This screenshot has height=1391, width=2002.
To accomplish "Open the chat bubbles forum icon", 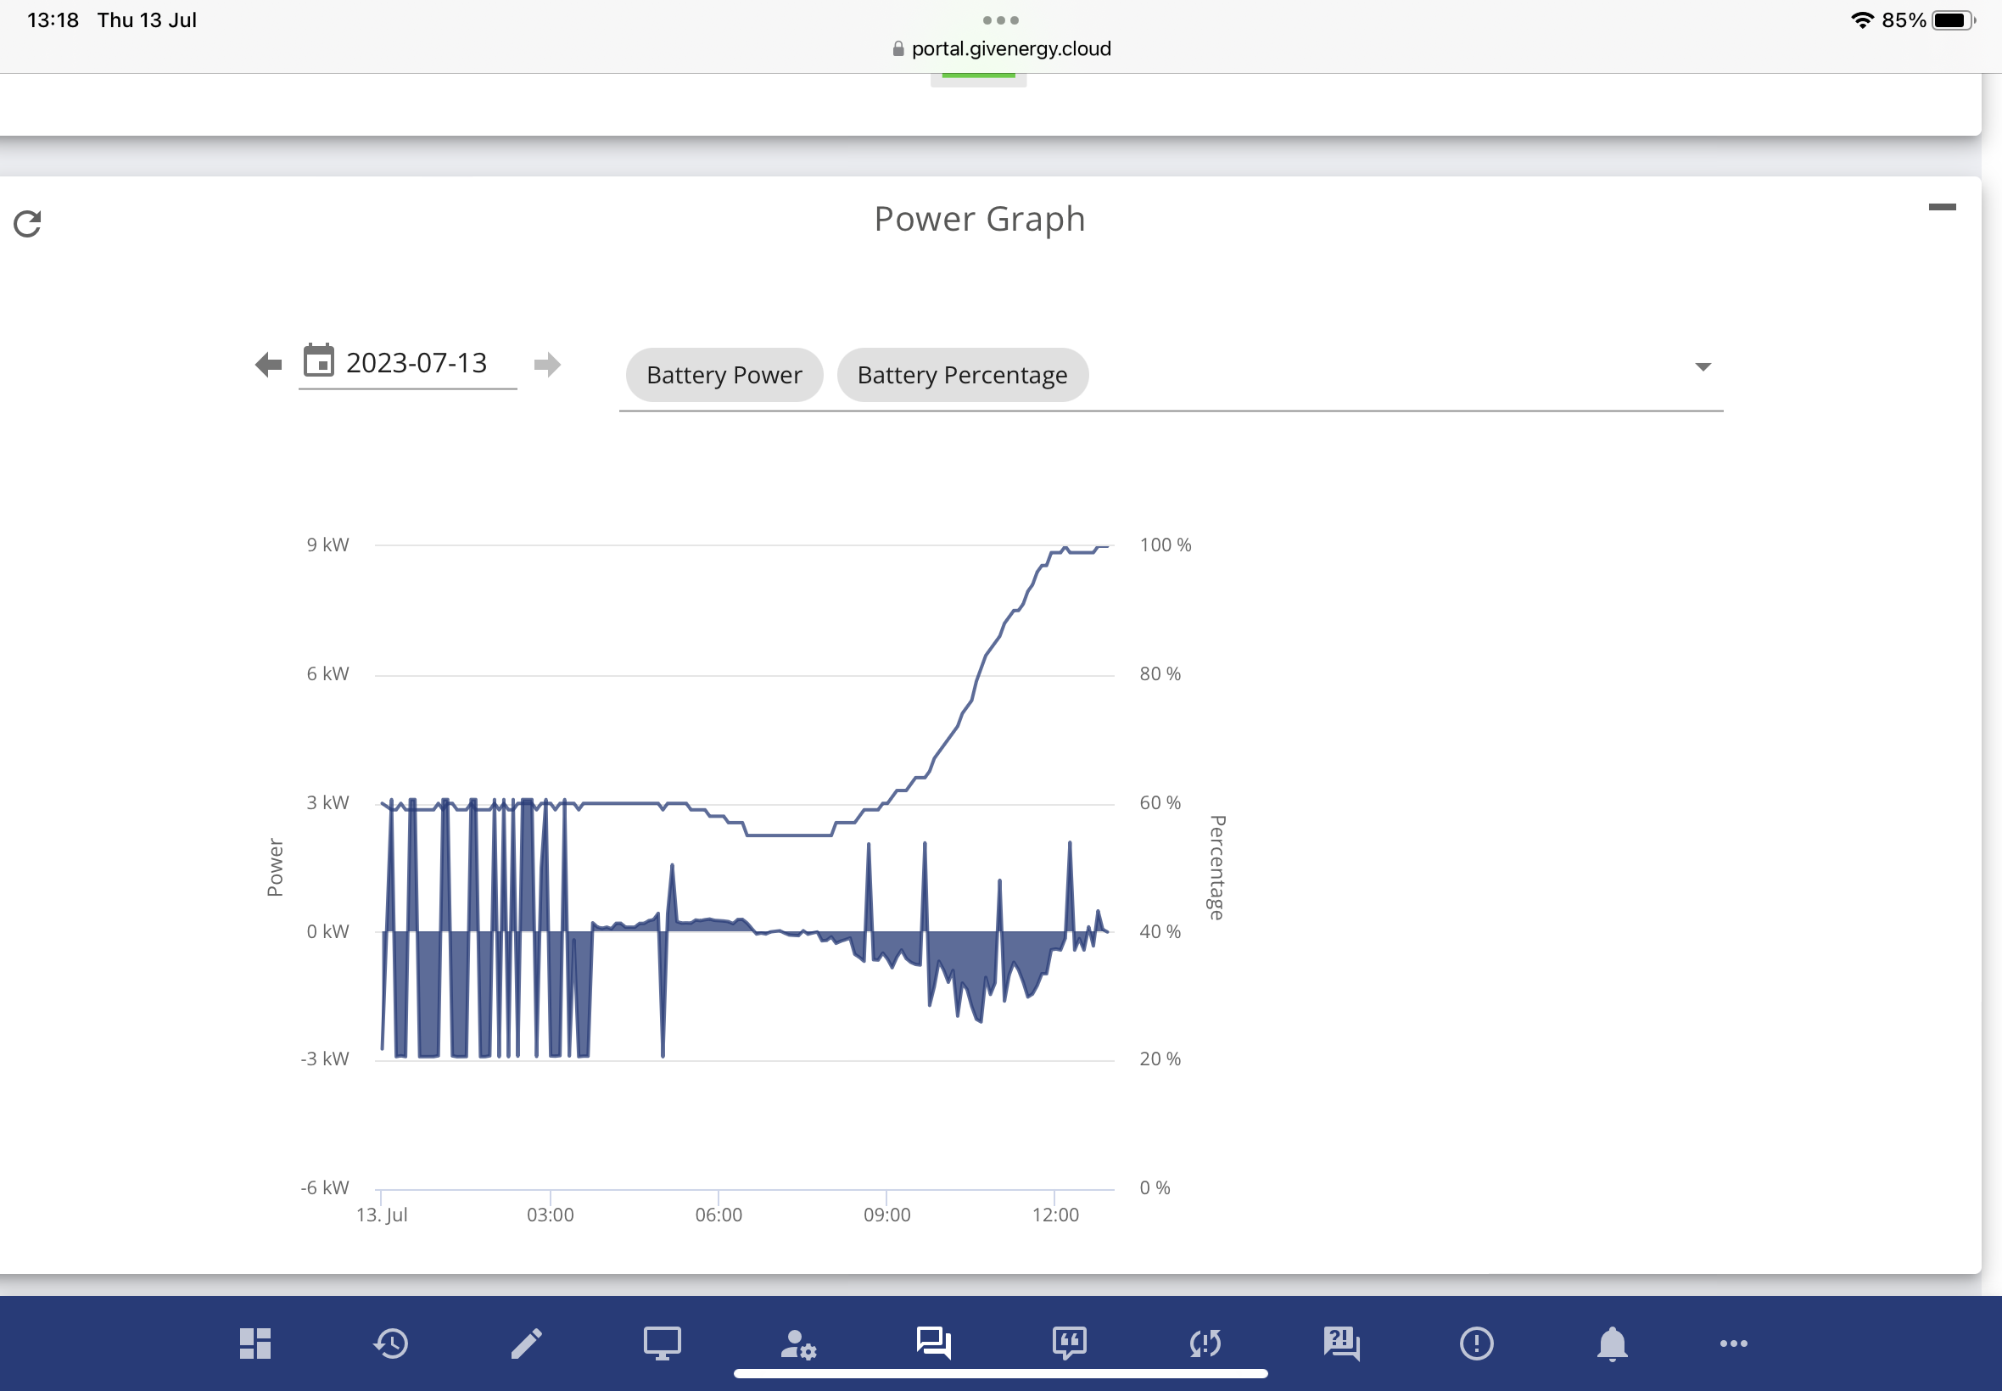I will click(933, 1343).
